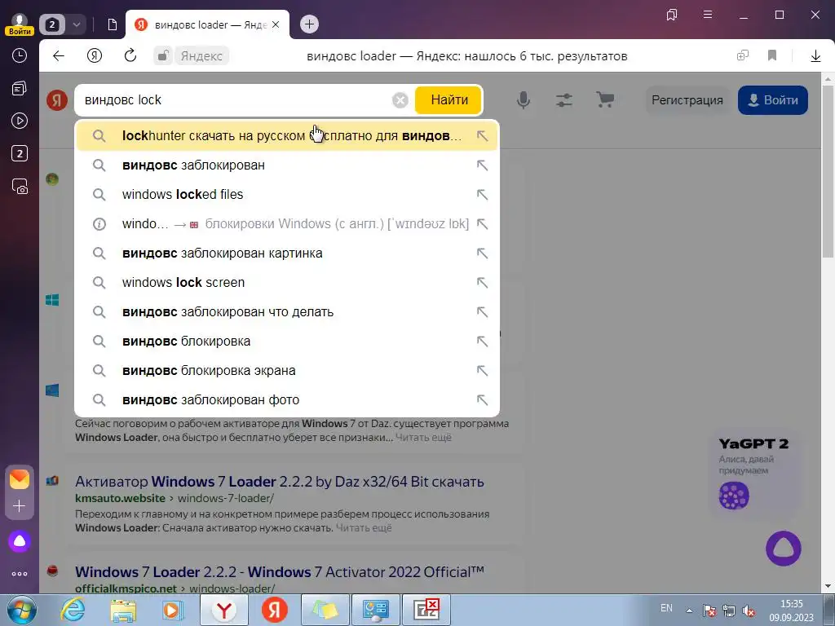The width and height of the screenshot is (835, 626).
Task: Open a new tab with plus button
Action: pyautogui.click(x=309, y=24)
